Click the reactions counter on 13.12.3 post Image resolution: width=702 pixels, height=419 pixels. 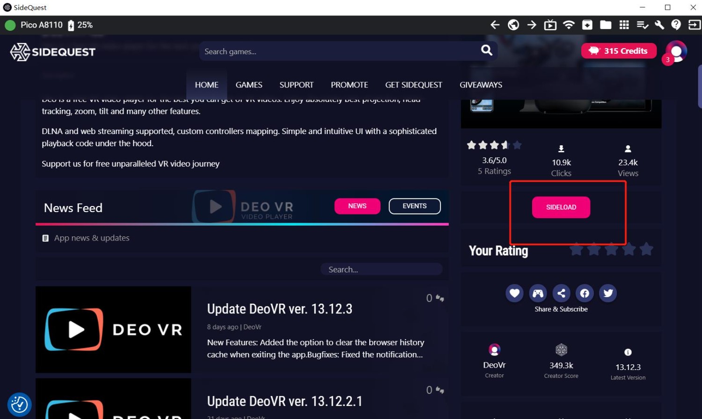[435, 298]
